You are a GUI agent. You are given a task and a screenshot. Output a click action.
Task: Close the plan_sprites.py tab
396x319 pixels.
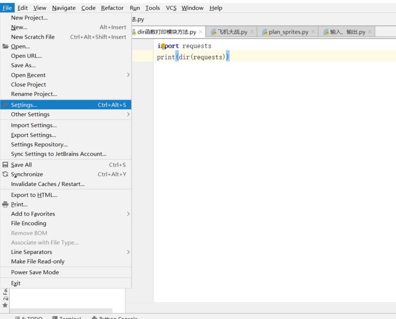[313, 31]
